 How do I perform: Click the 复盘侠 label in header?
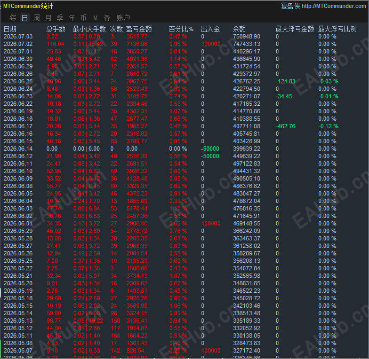click(291, 6)
